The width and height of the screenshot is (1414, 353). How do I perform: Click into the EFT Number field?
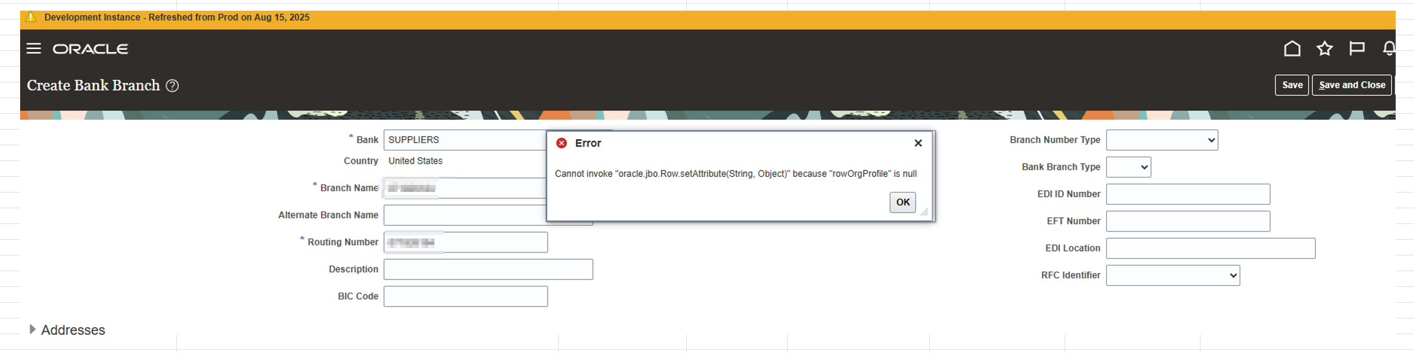[1188, 221]
